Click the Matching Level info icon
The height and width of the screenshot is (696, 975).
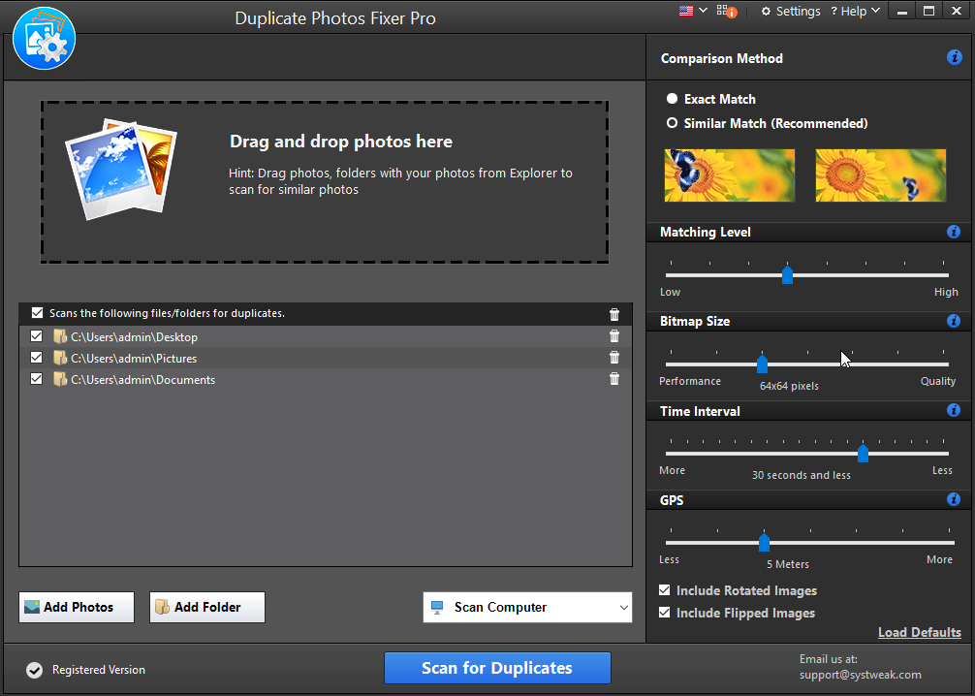point(954,232)
